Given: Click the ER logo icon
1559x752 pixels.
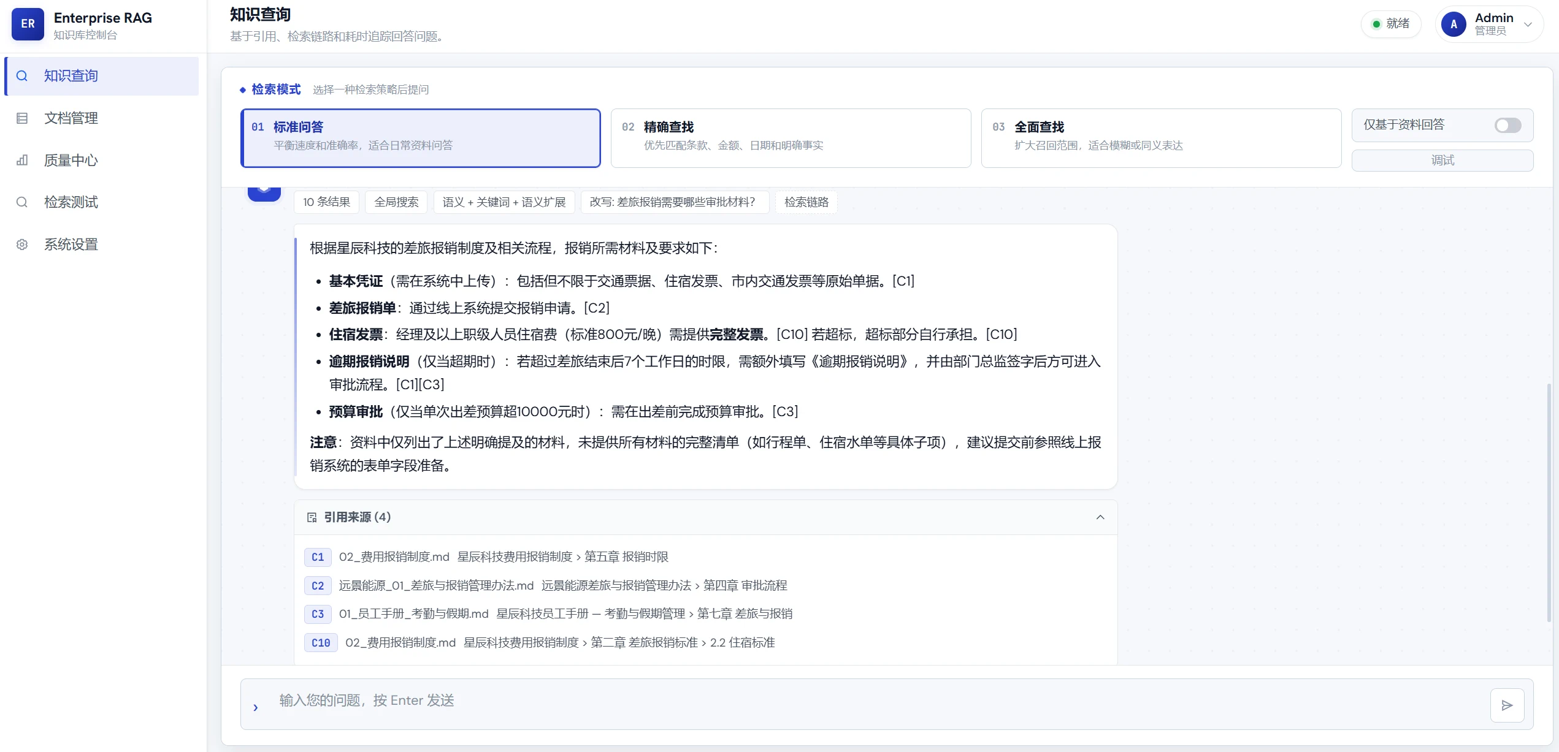Looking at the screenshot, I should 28,24.
